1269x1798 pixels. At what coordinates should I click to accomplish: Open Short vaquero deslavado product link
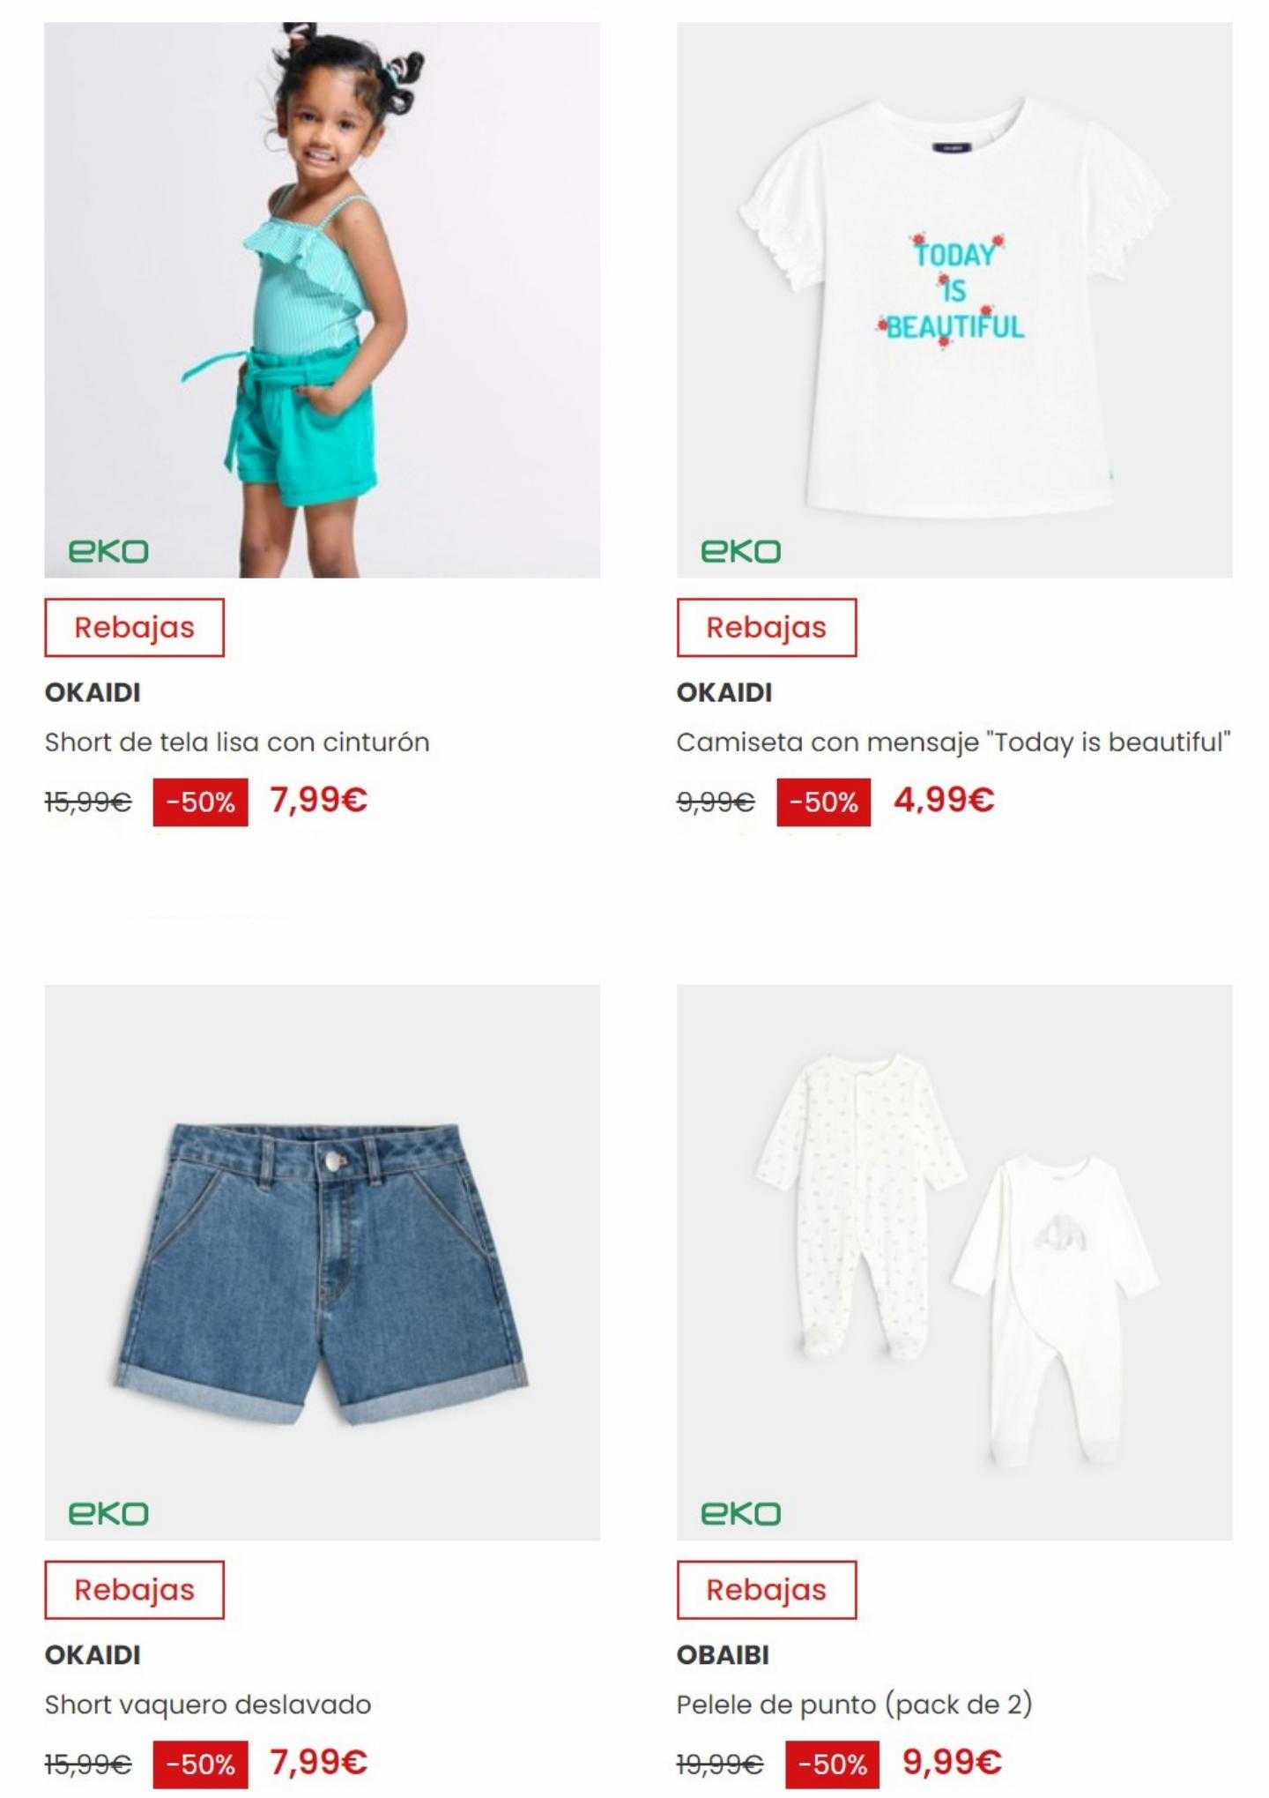[x=208, y=1705]
